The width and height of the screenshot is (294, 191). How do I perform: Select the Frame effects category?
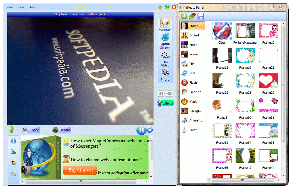point(193,26)
